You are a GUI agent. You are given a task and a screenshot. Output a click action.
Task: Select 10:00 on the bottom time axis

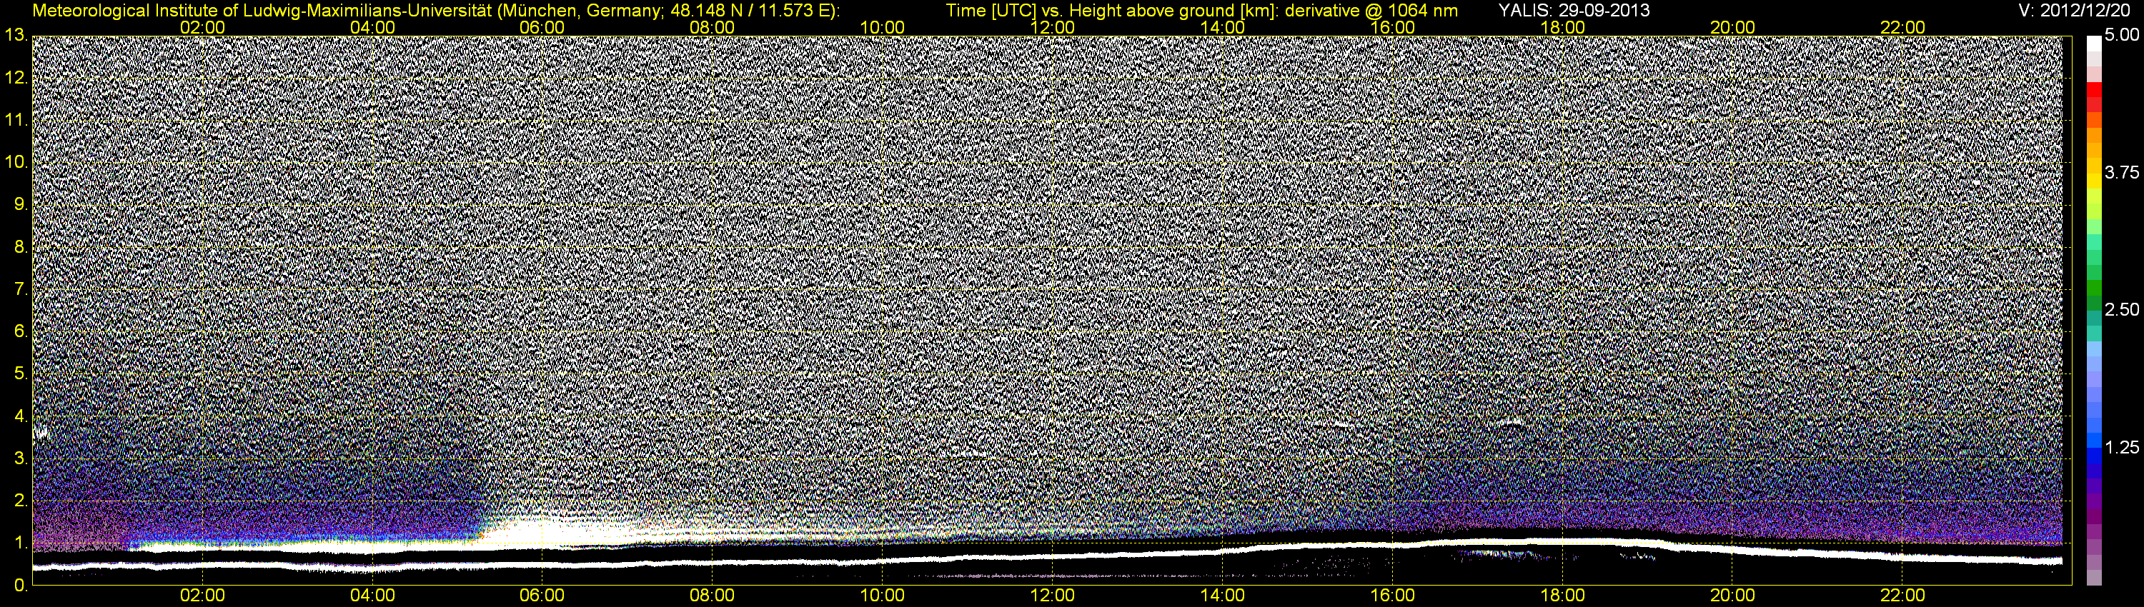tap(882, 596)
